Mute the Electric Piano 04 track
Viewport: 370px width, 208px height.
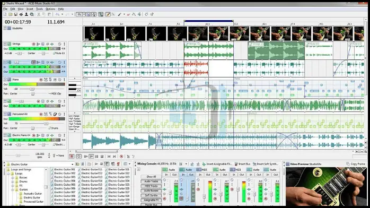[60, 135]
